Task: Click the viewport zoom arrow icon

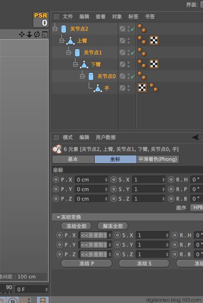Action: 29,35
